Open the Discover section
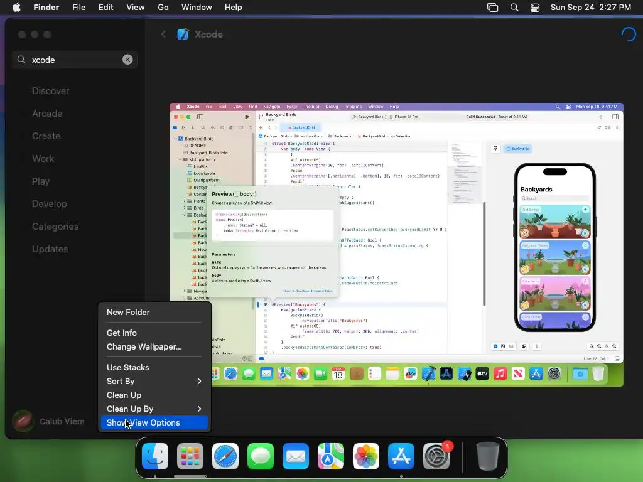Viewport: 643px width, 482px height. pos(50,91)
